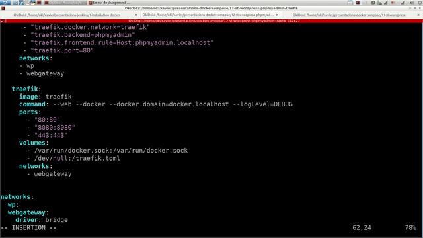Screen dimensions: 423x238
Task: Click the 'command:' key
Action: (x=34, y=104)
